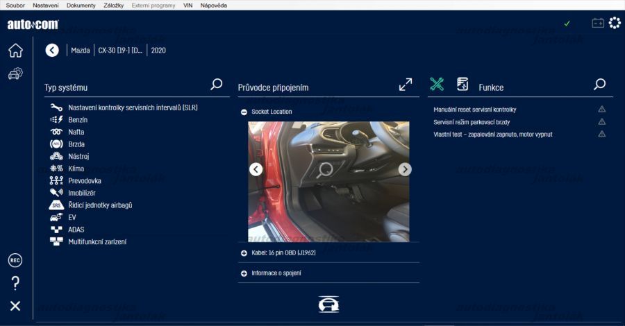This screenshot has width=625, height=326.
Task: Search system types with magnifier icon
Action: point(217,84)
